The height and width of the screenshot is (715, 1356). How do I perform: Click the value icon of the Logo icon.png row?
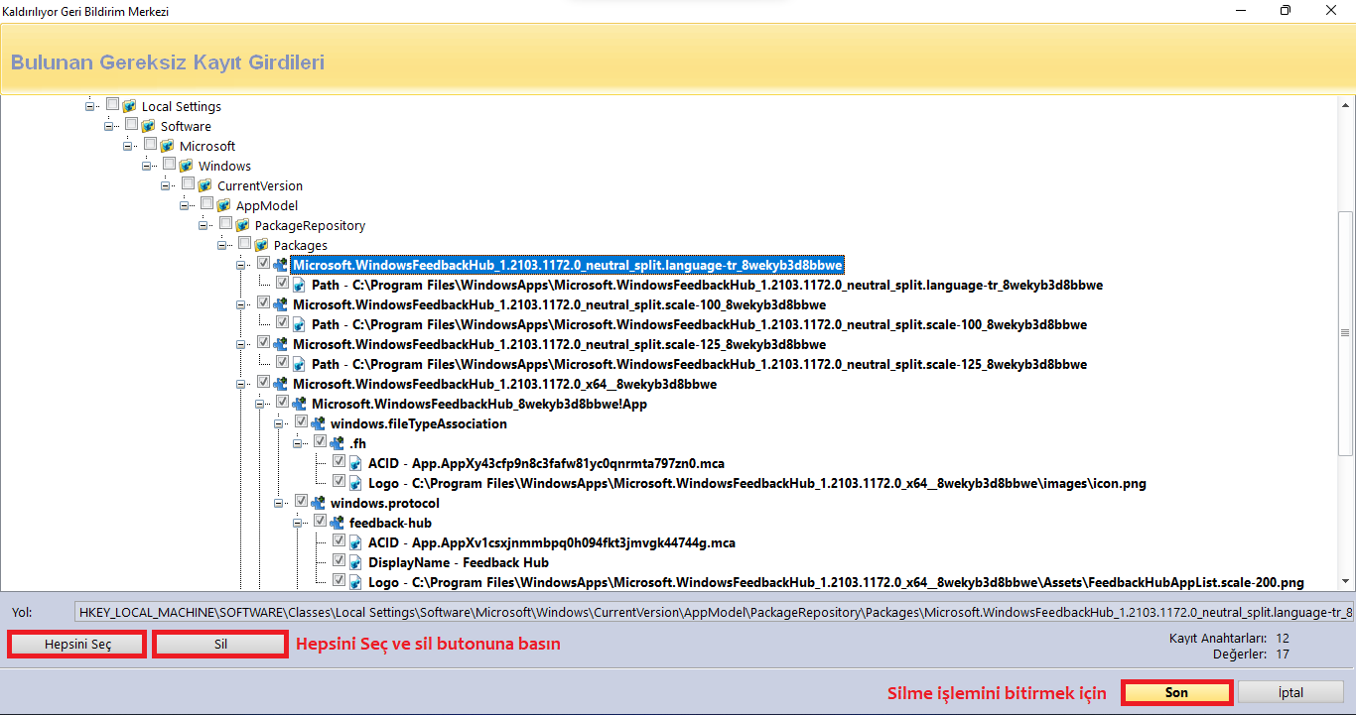[356, 483]
